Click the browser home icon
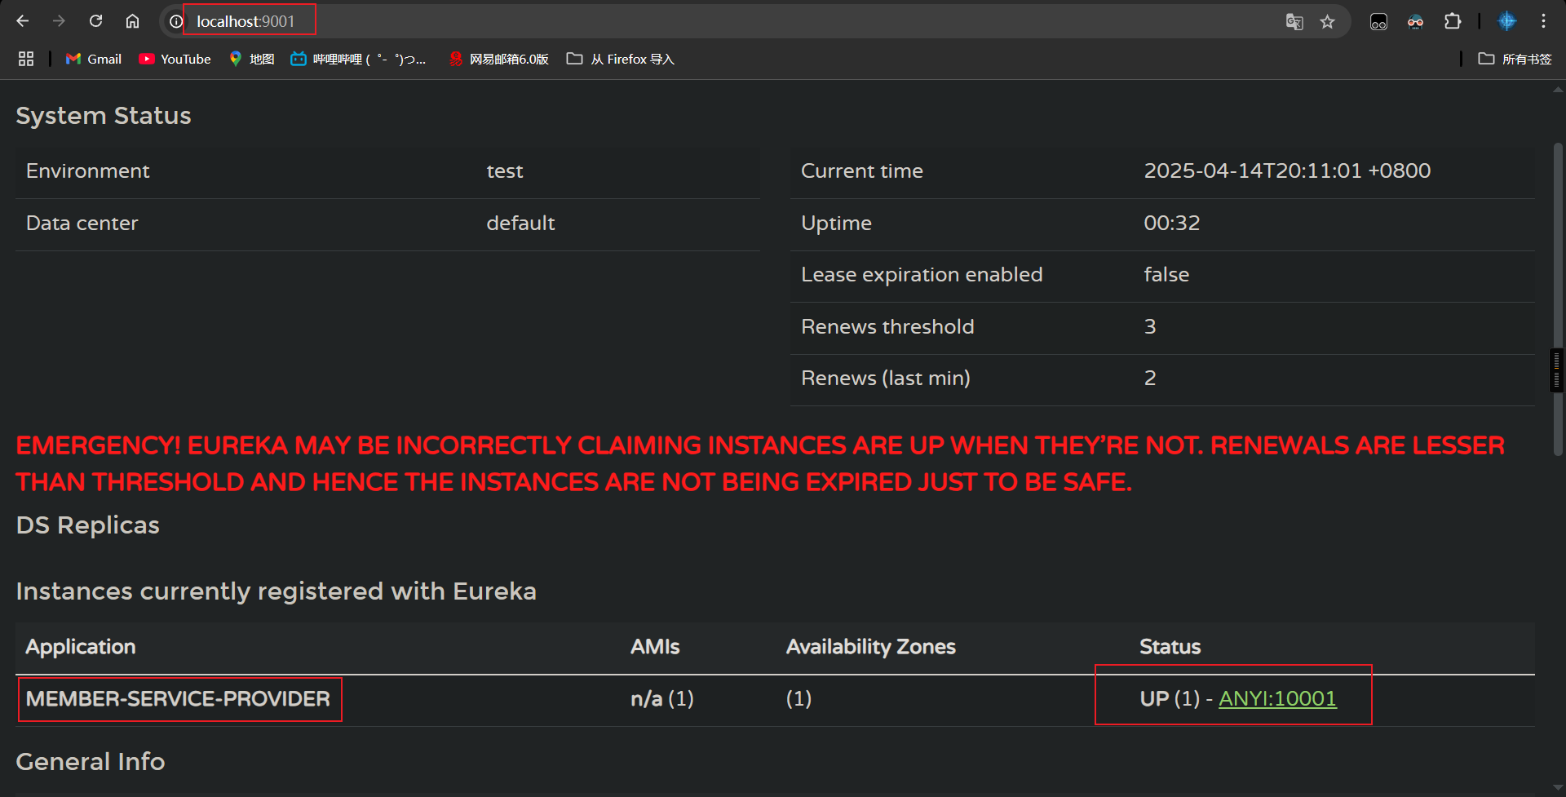This screenshot has width=1566, height=797. (132, 21)
